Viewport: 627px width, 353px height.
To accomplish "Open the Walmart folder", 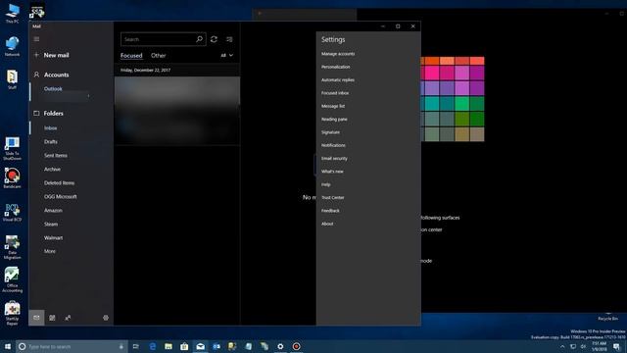I will (x=54, y=237).
